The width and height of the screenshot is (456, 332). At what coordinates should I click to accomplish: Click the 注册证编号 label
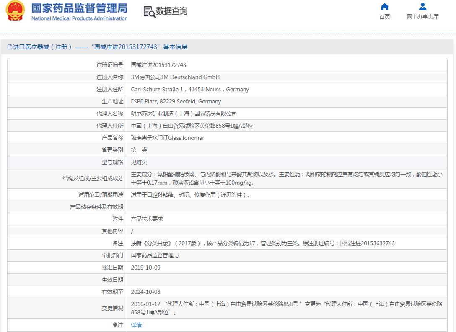pyautogui.click(x=110, y=65)
